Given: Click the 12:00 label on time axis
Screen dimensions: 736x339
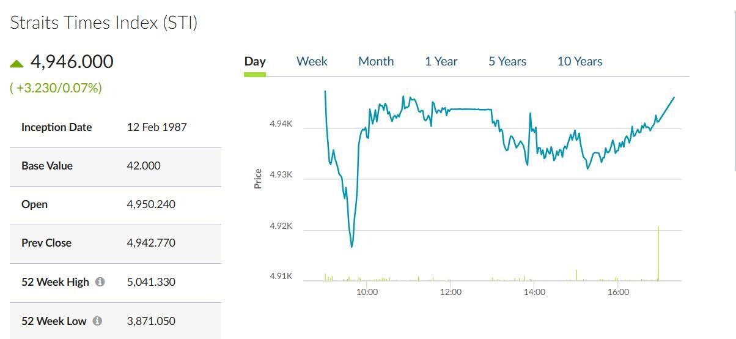Looking at the screenshot, I should tap(451, 292).
